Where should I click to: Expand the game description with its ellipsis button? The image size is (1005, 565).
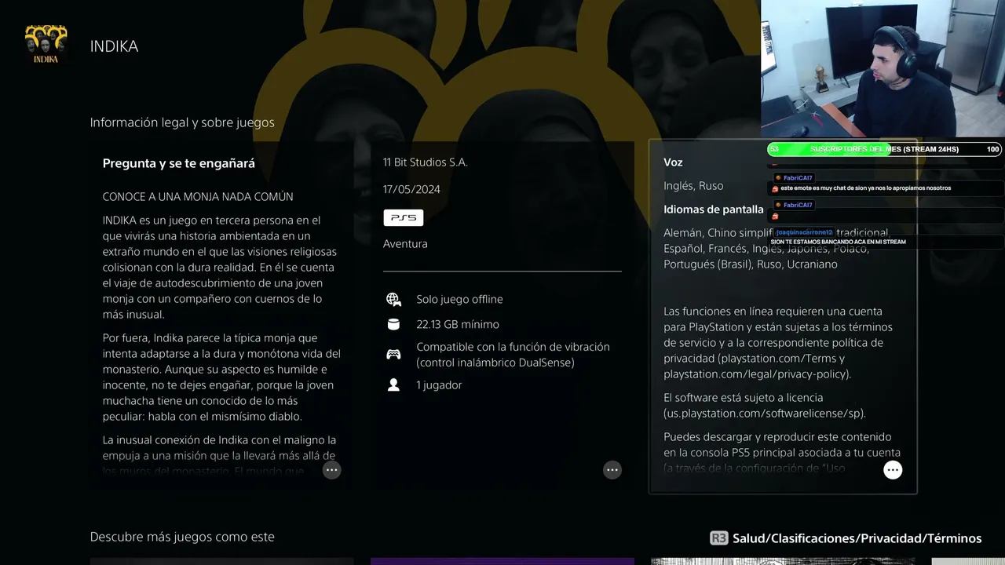pos(332,470)
